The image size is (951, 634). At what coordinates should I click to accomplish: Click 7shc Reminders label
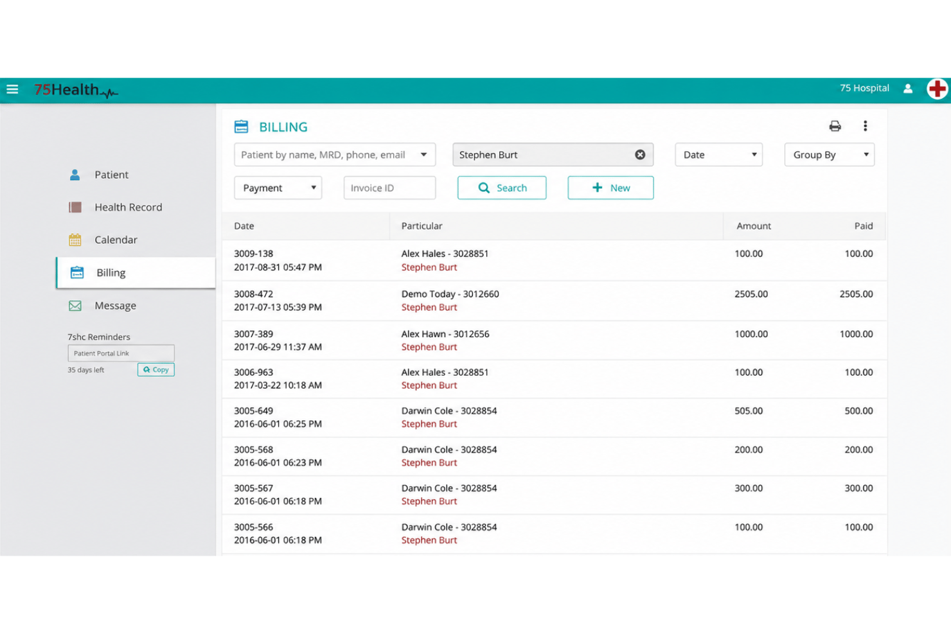(99, 337)
